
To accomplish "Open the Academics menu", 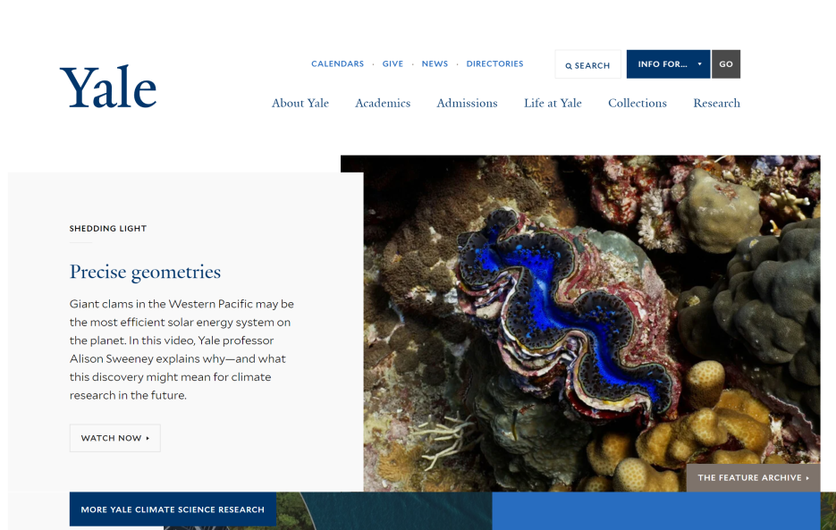I will click(383, 103).
